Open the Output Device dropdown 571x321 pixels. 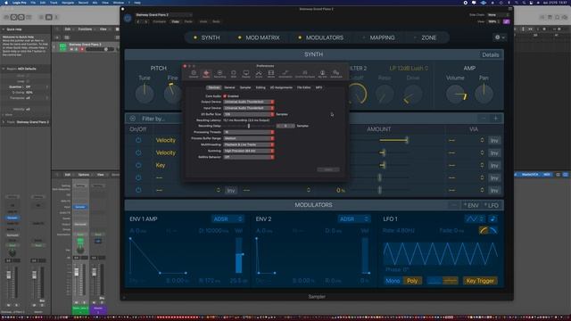pos(249,102)
